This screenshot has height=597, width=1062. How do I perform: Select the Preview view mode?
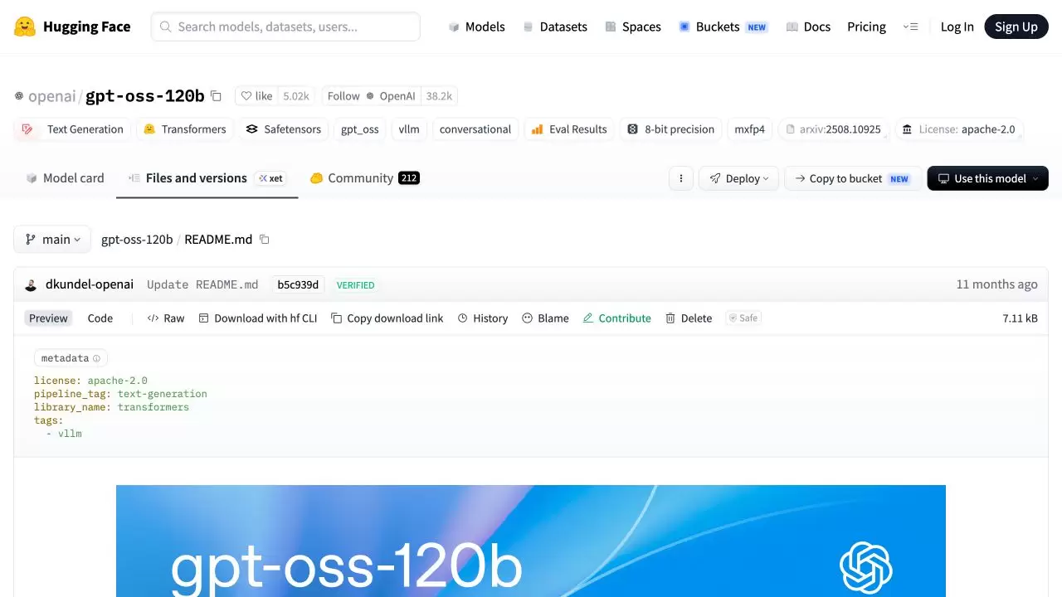pos(48,318)
